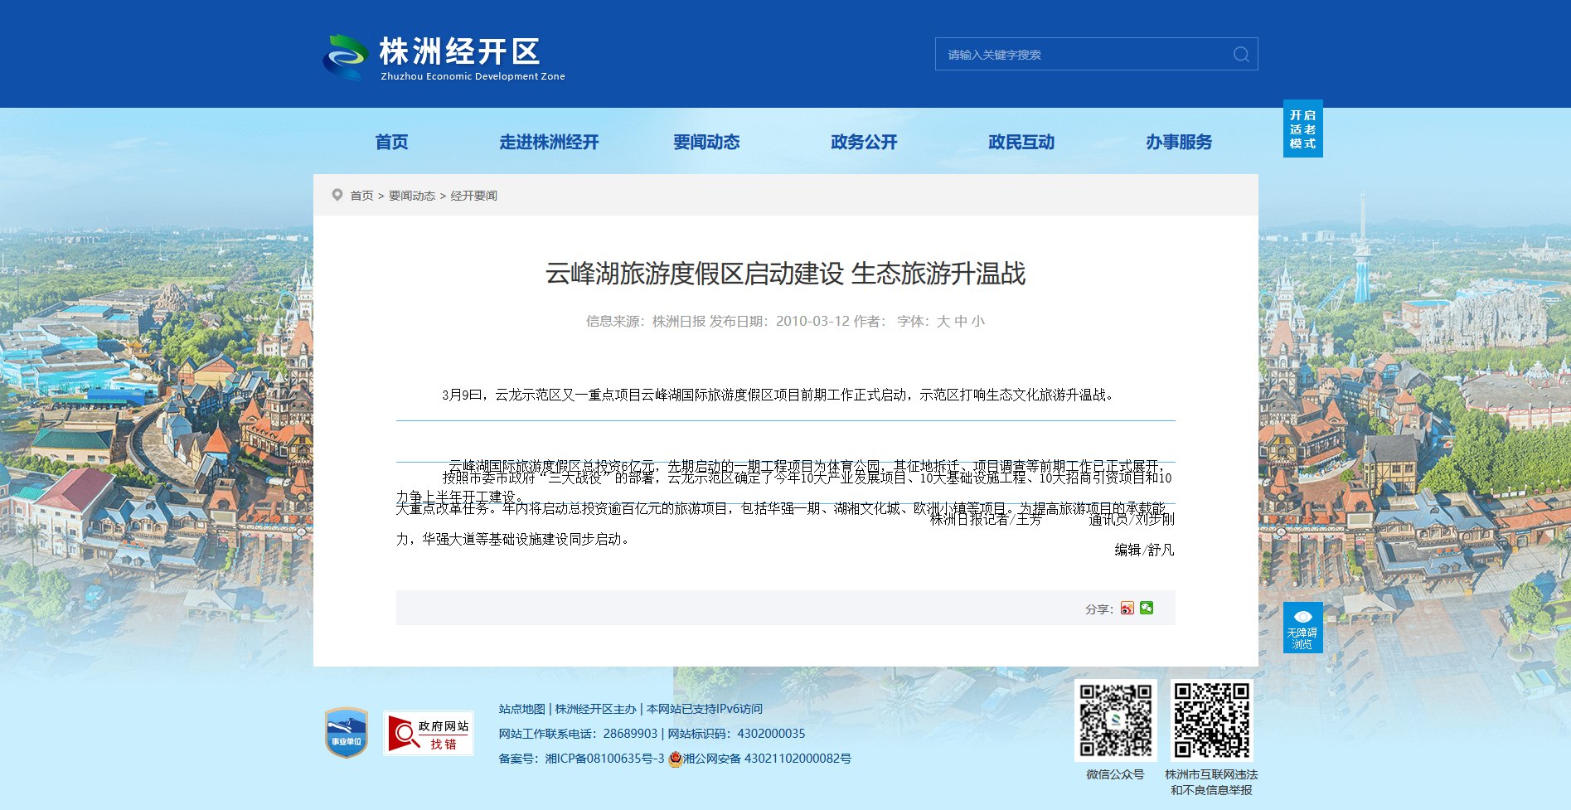Screen dimensions: 1571x810
Task: Open the 走进株洲经开 navigation menu
Action: pos(549,143)
